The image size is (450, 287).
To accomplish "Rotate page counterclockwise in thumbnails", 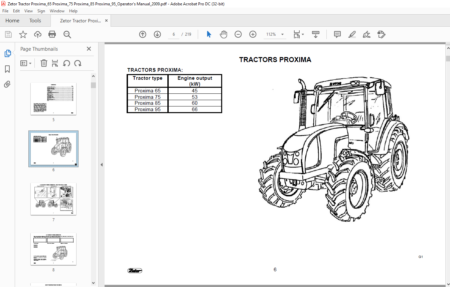I will click(66, 63).
